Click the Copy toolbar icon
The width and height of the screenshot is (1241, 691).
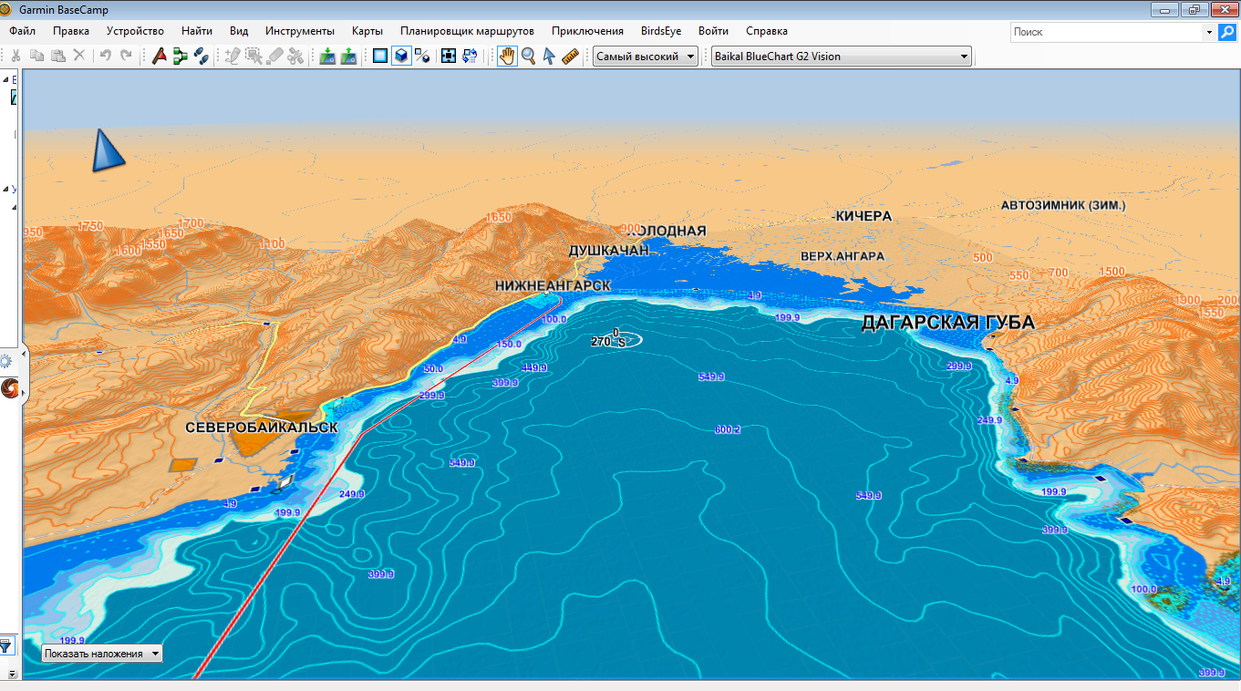(x=36, y=56)
